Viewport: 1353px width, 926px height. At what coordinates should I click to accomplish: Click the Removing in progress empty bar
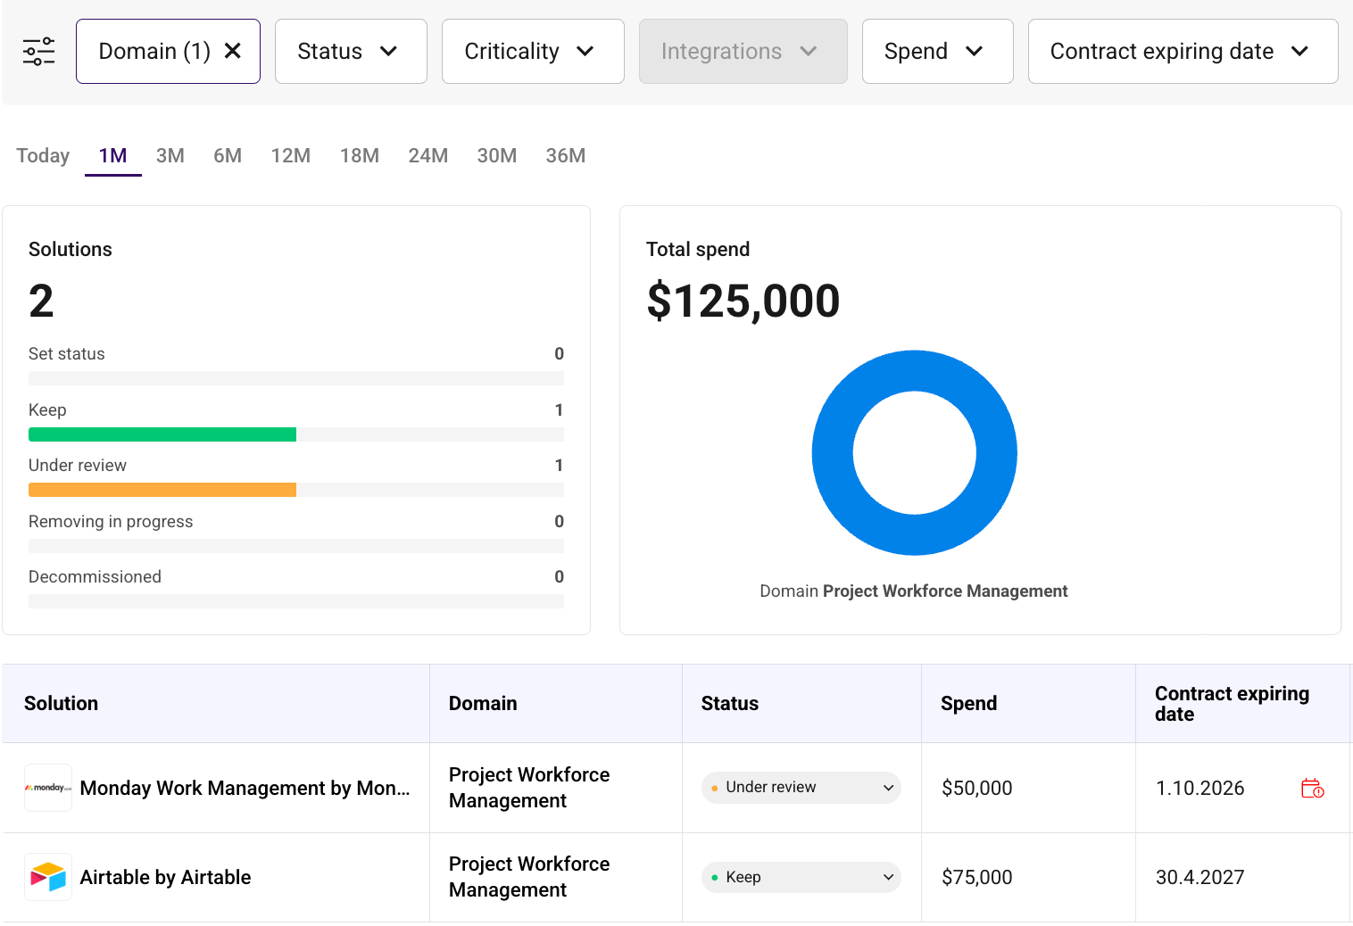(x=296, y=546)
